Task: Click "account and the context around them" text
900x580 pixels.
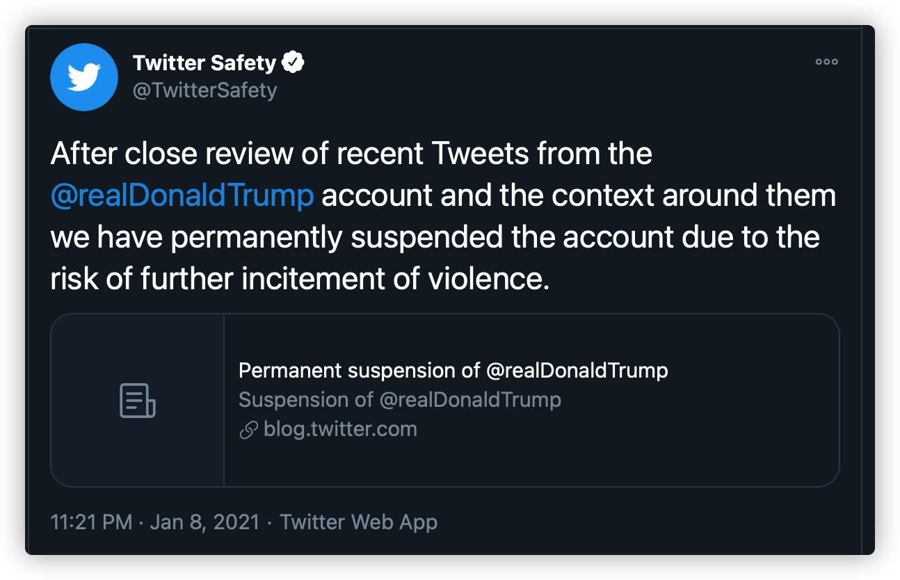Action: 578,196
